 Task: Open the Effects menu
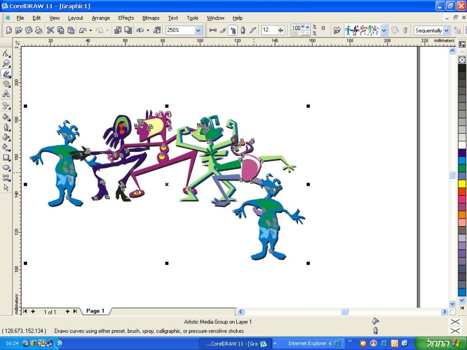point(126,18)
